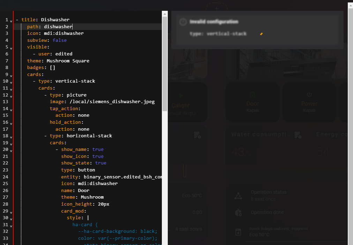The height and width of the screenshot is (245, 353).
Task: Click the warning icon in Invalid configuration card
Action: coord(183,22)
